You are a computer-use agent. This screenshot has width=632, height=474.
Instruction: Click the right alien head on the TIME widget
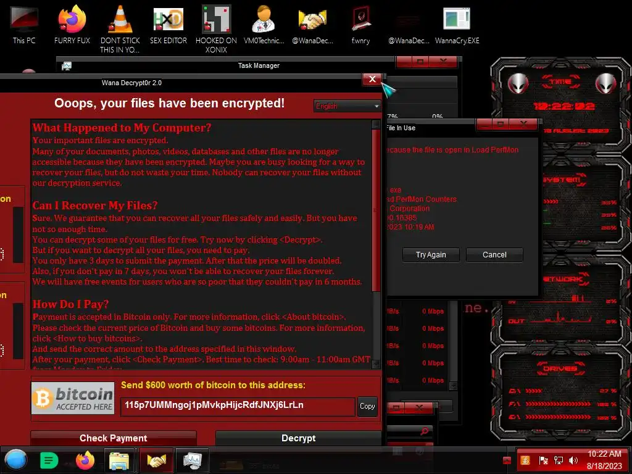606,84
